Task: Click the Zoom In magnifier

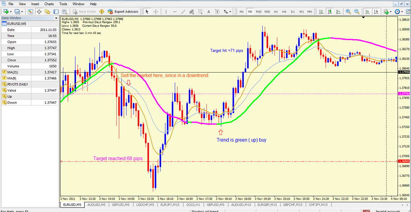Action: (x=349, y=11)
